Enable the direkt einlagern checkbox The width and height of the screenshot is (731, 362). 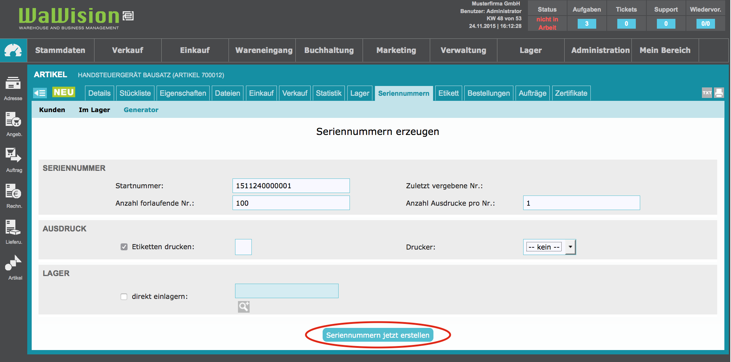pyautogui.click(x=124, y=297)
